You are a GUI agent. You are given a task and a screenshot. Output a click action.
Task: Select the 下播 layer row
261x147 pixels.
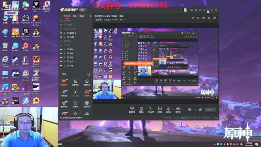76,66
